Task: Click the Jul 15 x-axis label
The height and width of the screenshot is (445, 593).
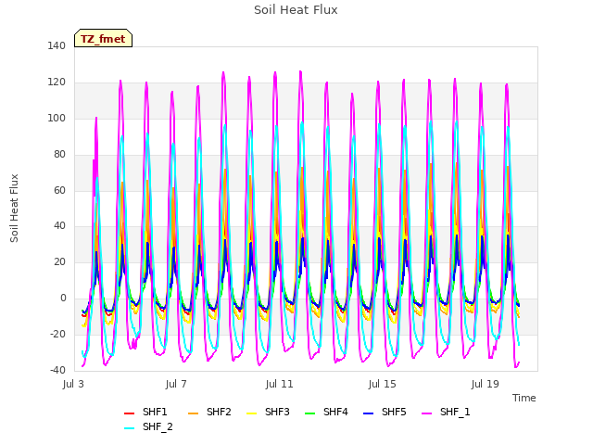Action: (383, 384)
